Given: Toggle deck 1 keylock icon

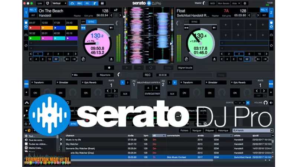Looking at the screenshot, I should pos(83,28).
